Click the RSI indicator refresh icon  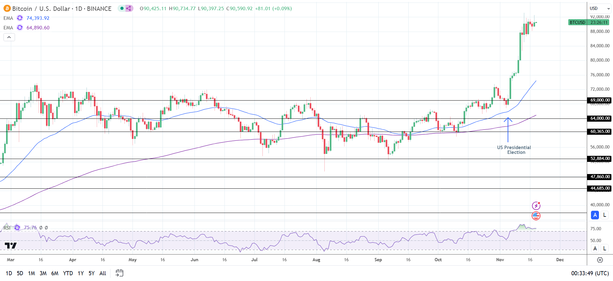tap(17, 228)
